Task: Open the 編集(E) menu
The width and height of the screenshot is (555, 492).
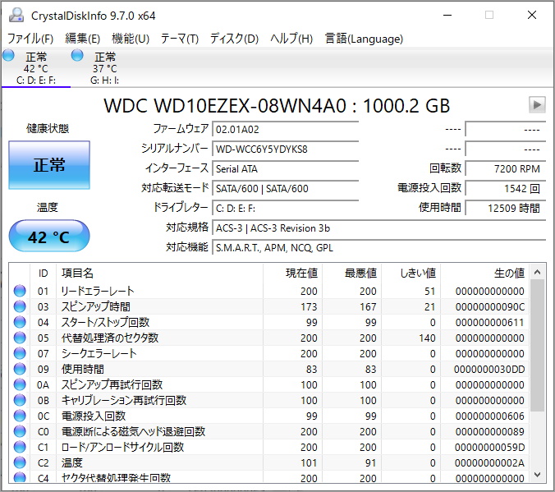Action: click(x=83, y=39)
